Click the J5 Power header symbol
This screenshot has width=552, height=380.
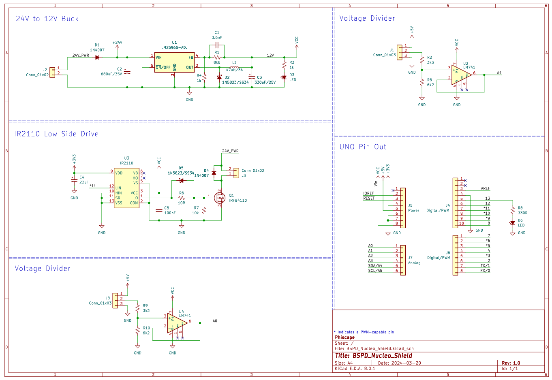pos(402,207)
